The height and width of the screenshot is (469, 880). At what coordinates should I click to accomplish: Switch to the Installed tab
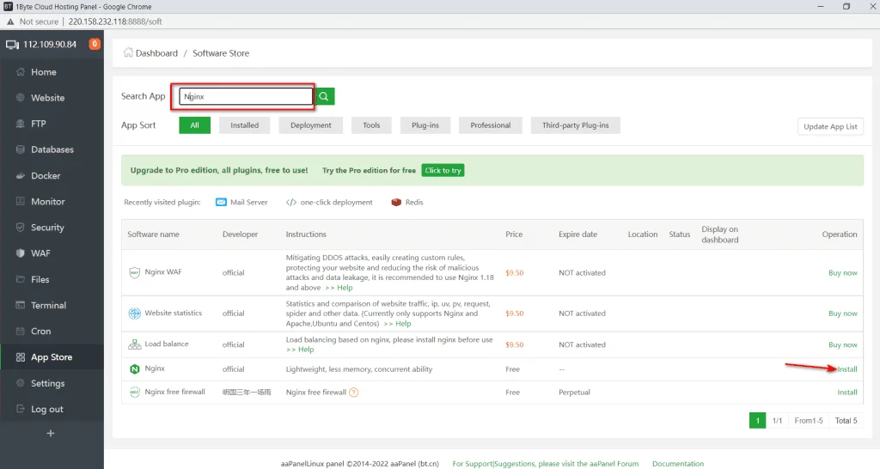pos(245,125)
